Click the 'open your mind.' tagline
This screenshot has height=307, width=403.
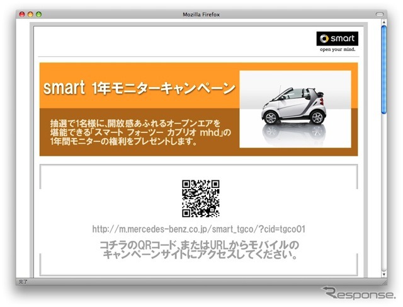click(x=338, y=49)
